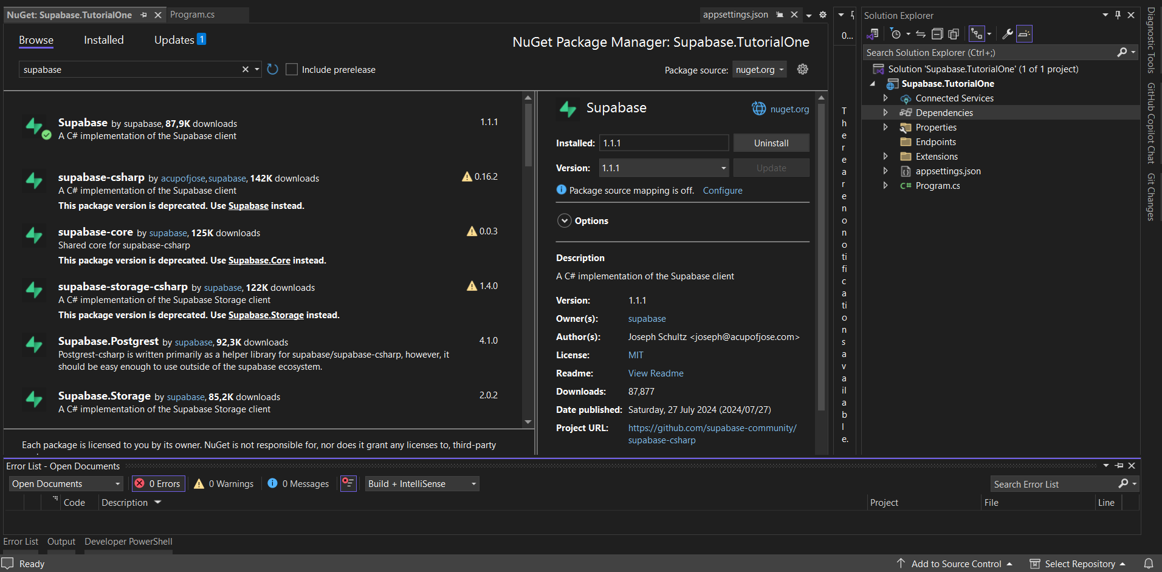Select the Endpoints folder
The image size is (1162, 572).
(x=936, y=142)
